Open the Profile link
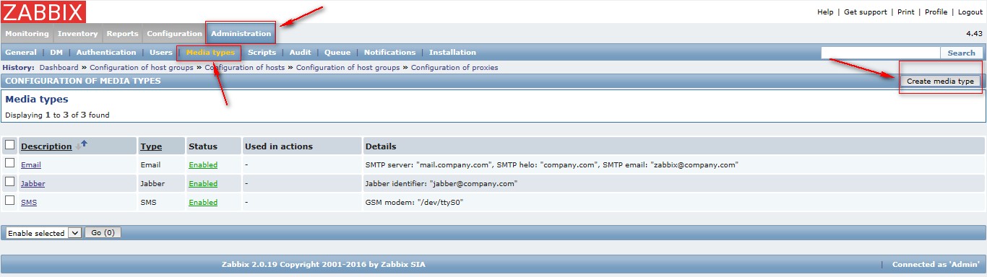This screenshot has width=987, height=277. point(936,12)
